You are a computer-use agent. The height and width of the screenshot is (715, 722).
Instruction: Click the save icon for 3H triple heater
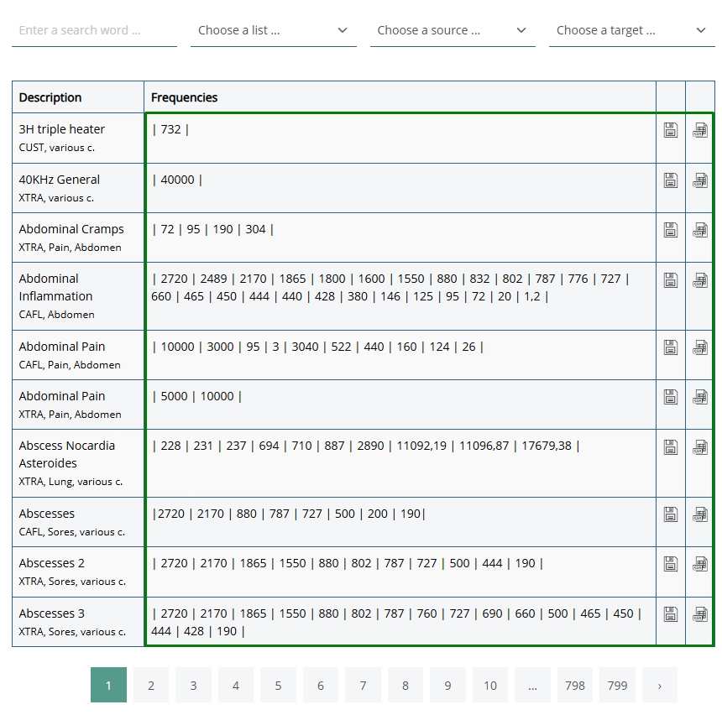click(670, 130)
